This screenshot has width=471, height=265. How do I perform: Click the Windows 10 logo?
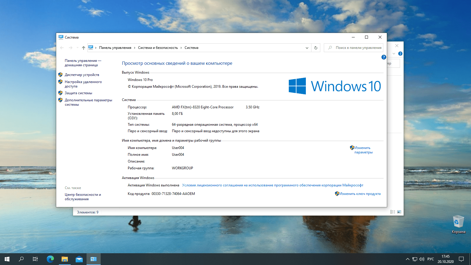coord(335,86)
